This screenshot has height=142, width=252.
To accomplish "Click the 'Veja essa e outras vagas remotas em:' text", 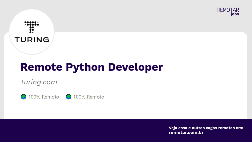I will click(x=206, y=128).
